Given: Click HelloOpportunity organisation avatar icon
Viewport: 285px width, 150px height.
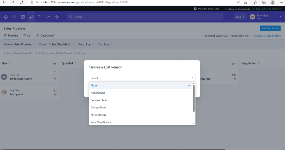Looking at the screenshot, I should point(4,77).
